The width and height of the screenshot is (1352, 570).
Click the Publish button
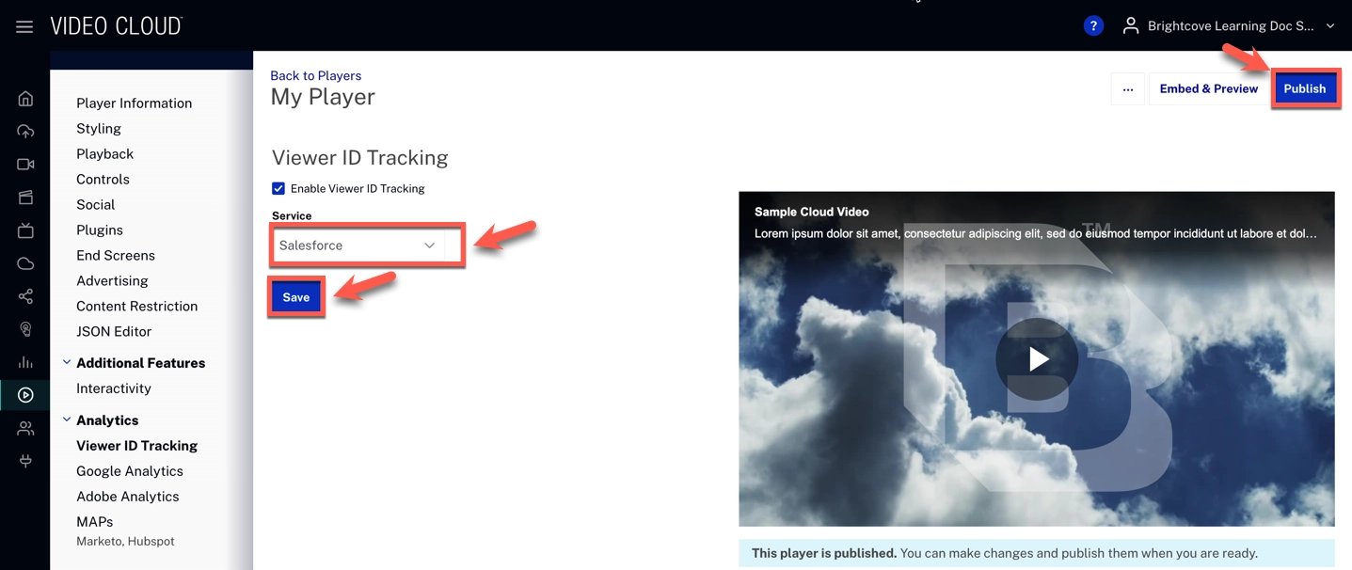pyautogui.click(x=1304, y=88)
